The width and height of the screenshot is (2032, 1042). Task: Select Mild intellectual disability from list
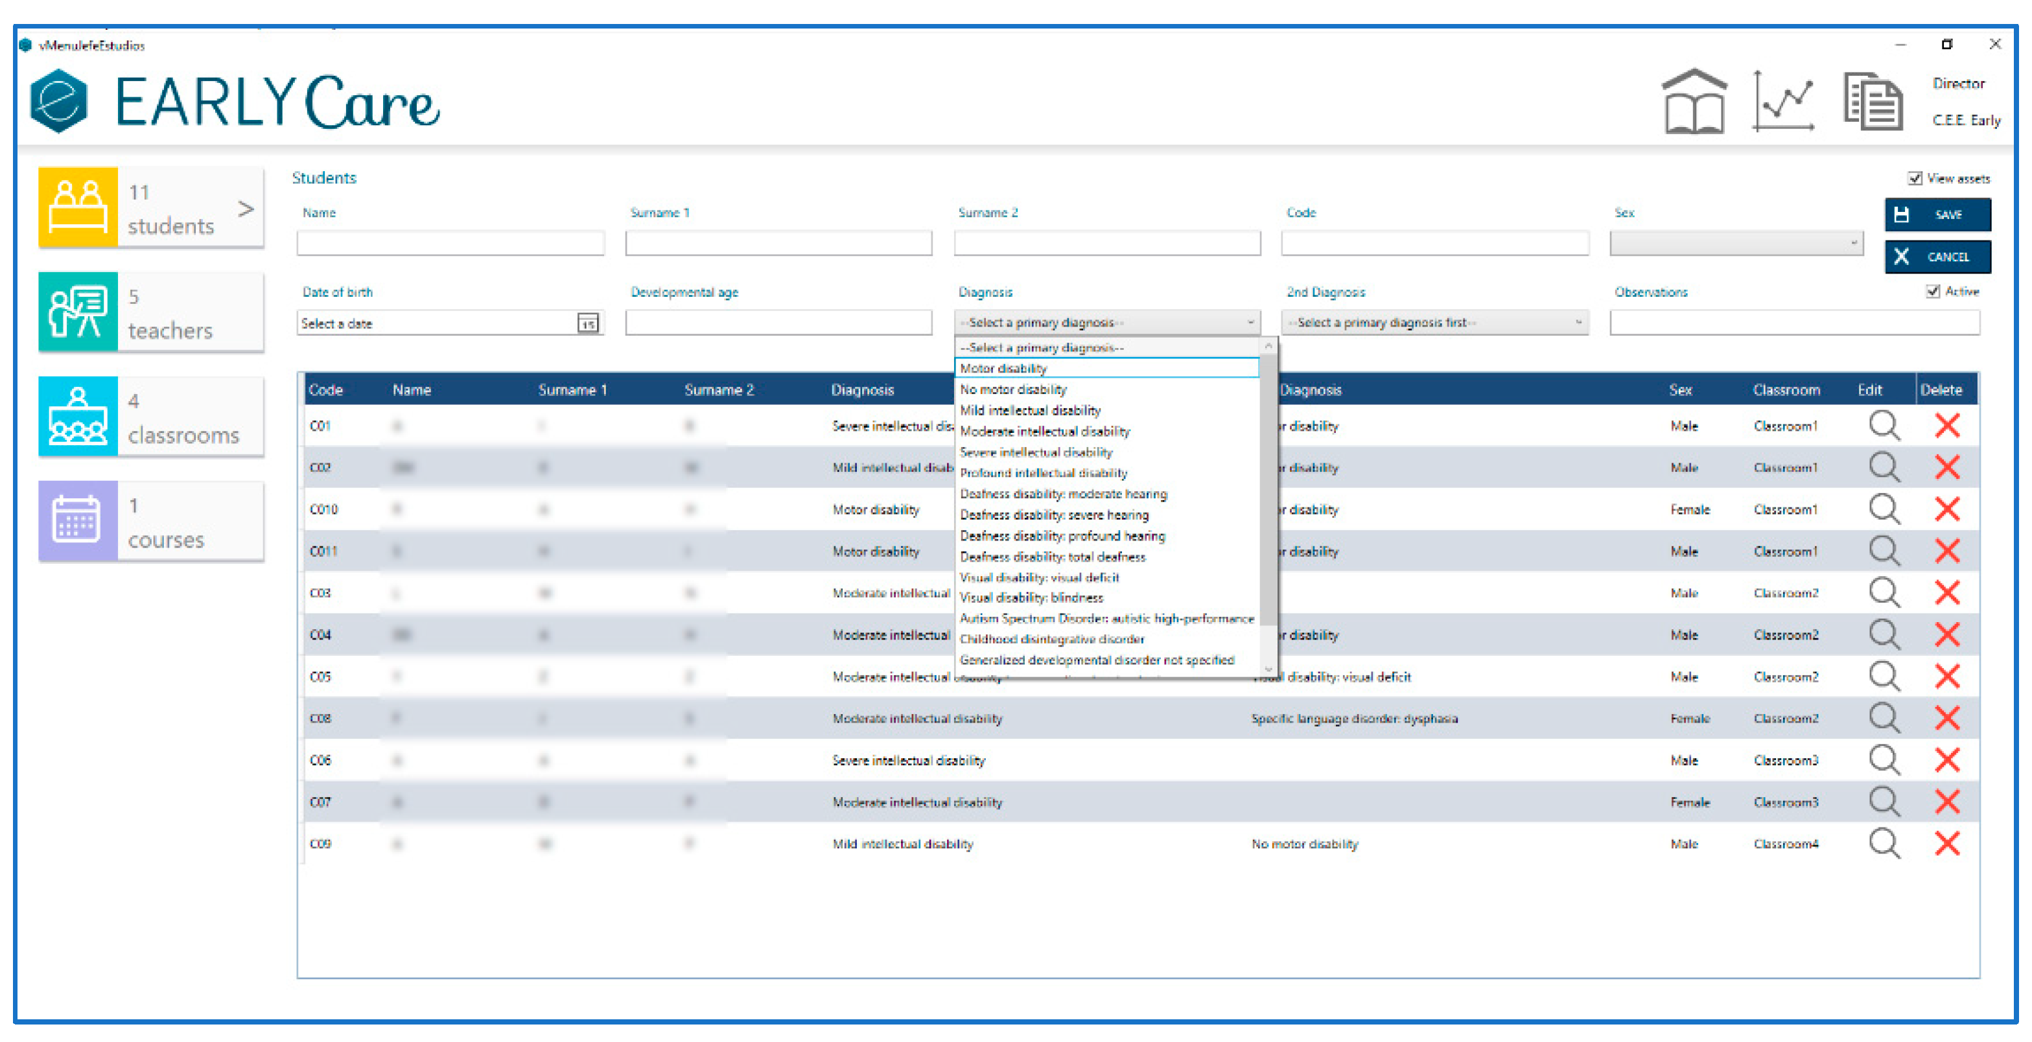1029,410
